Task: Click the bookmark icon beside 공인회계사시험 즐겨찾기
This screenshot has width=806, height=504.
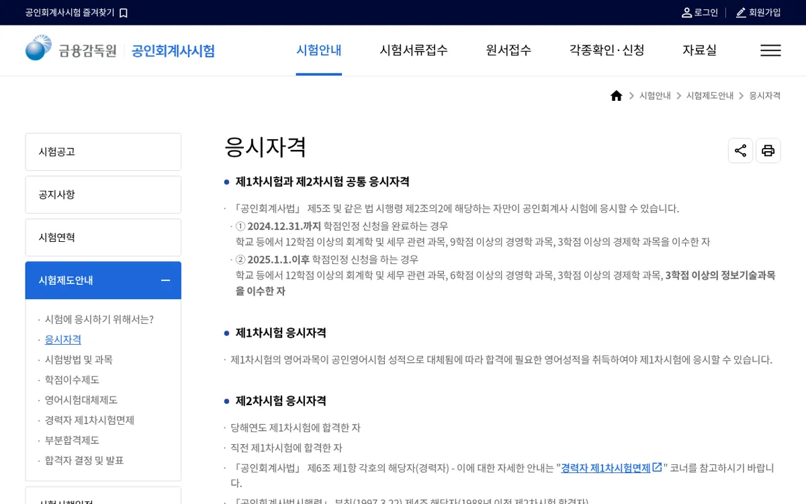Action: pyautogui.click(x=124, y=13)
